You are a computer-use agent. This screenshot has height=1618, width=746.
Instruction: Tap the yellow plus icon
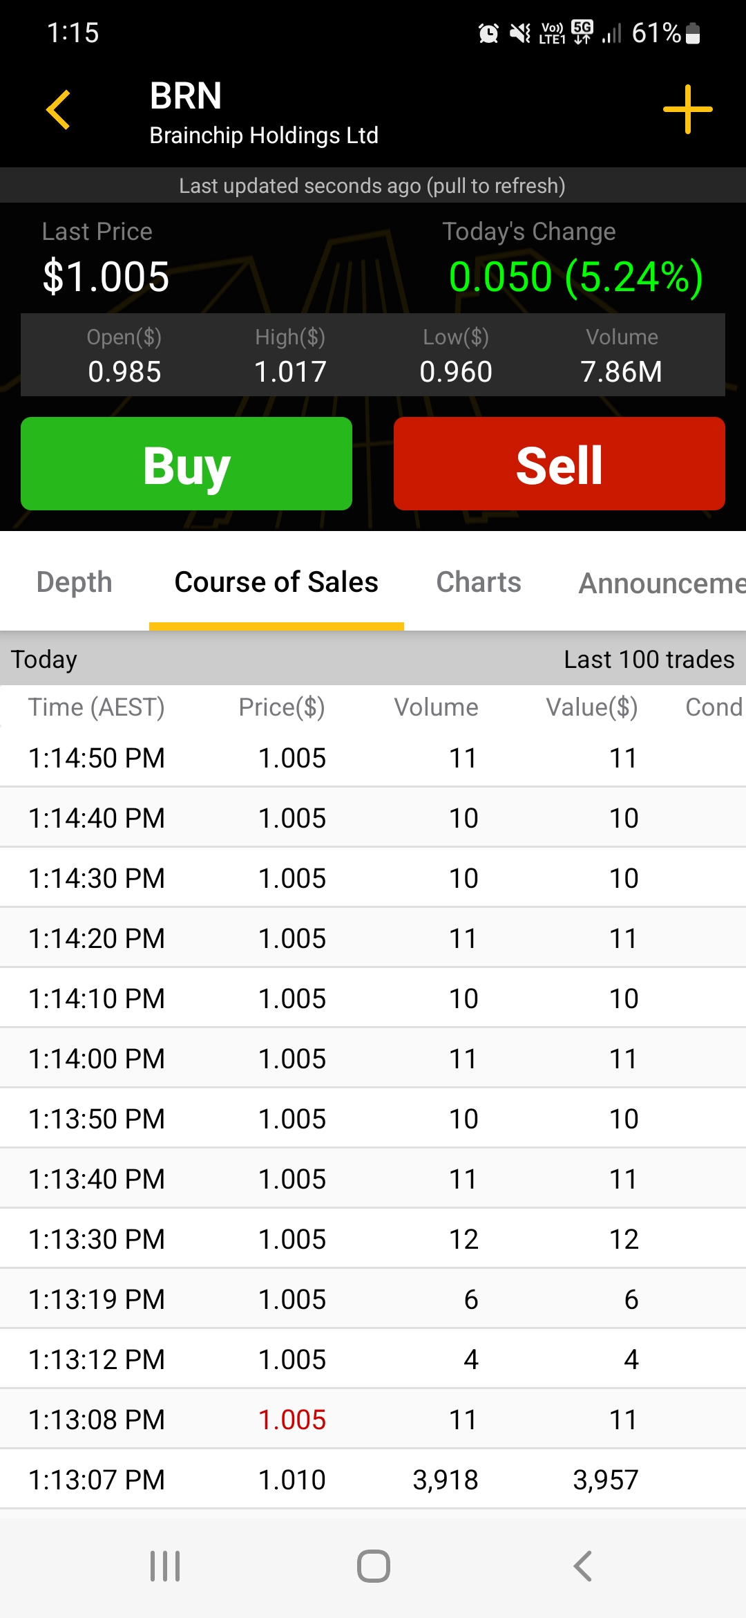687,109
